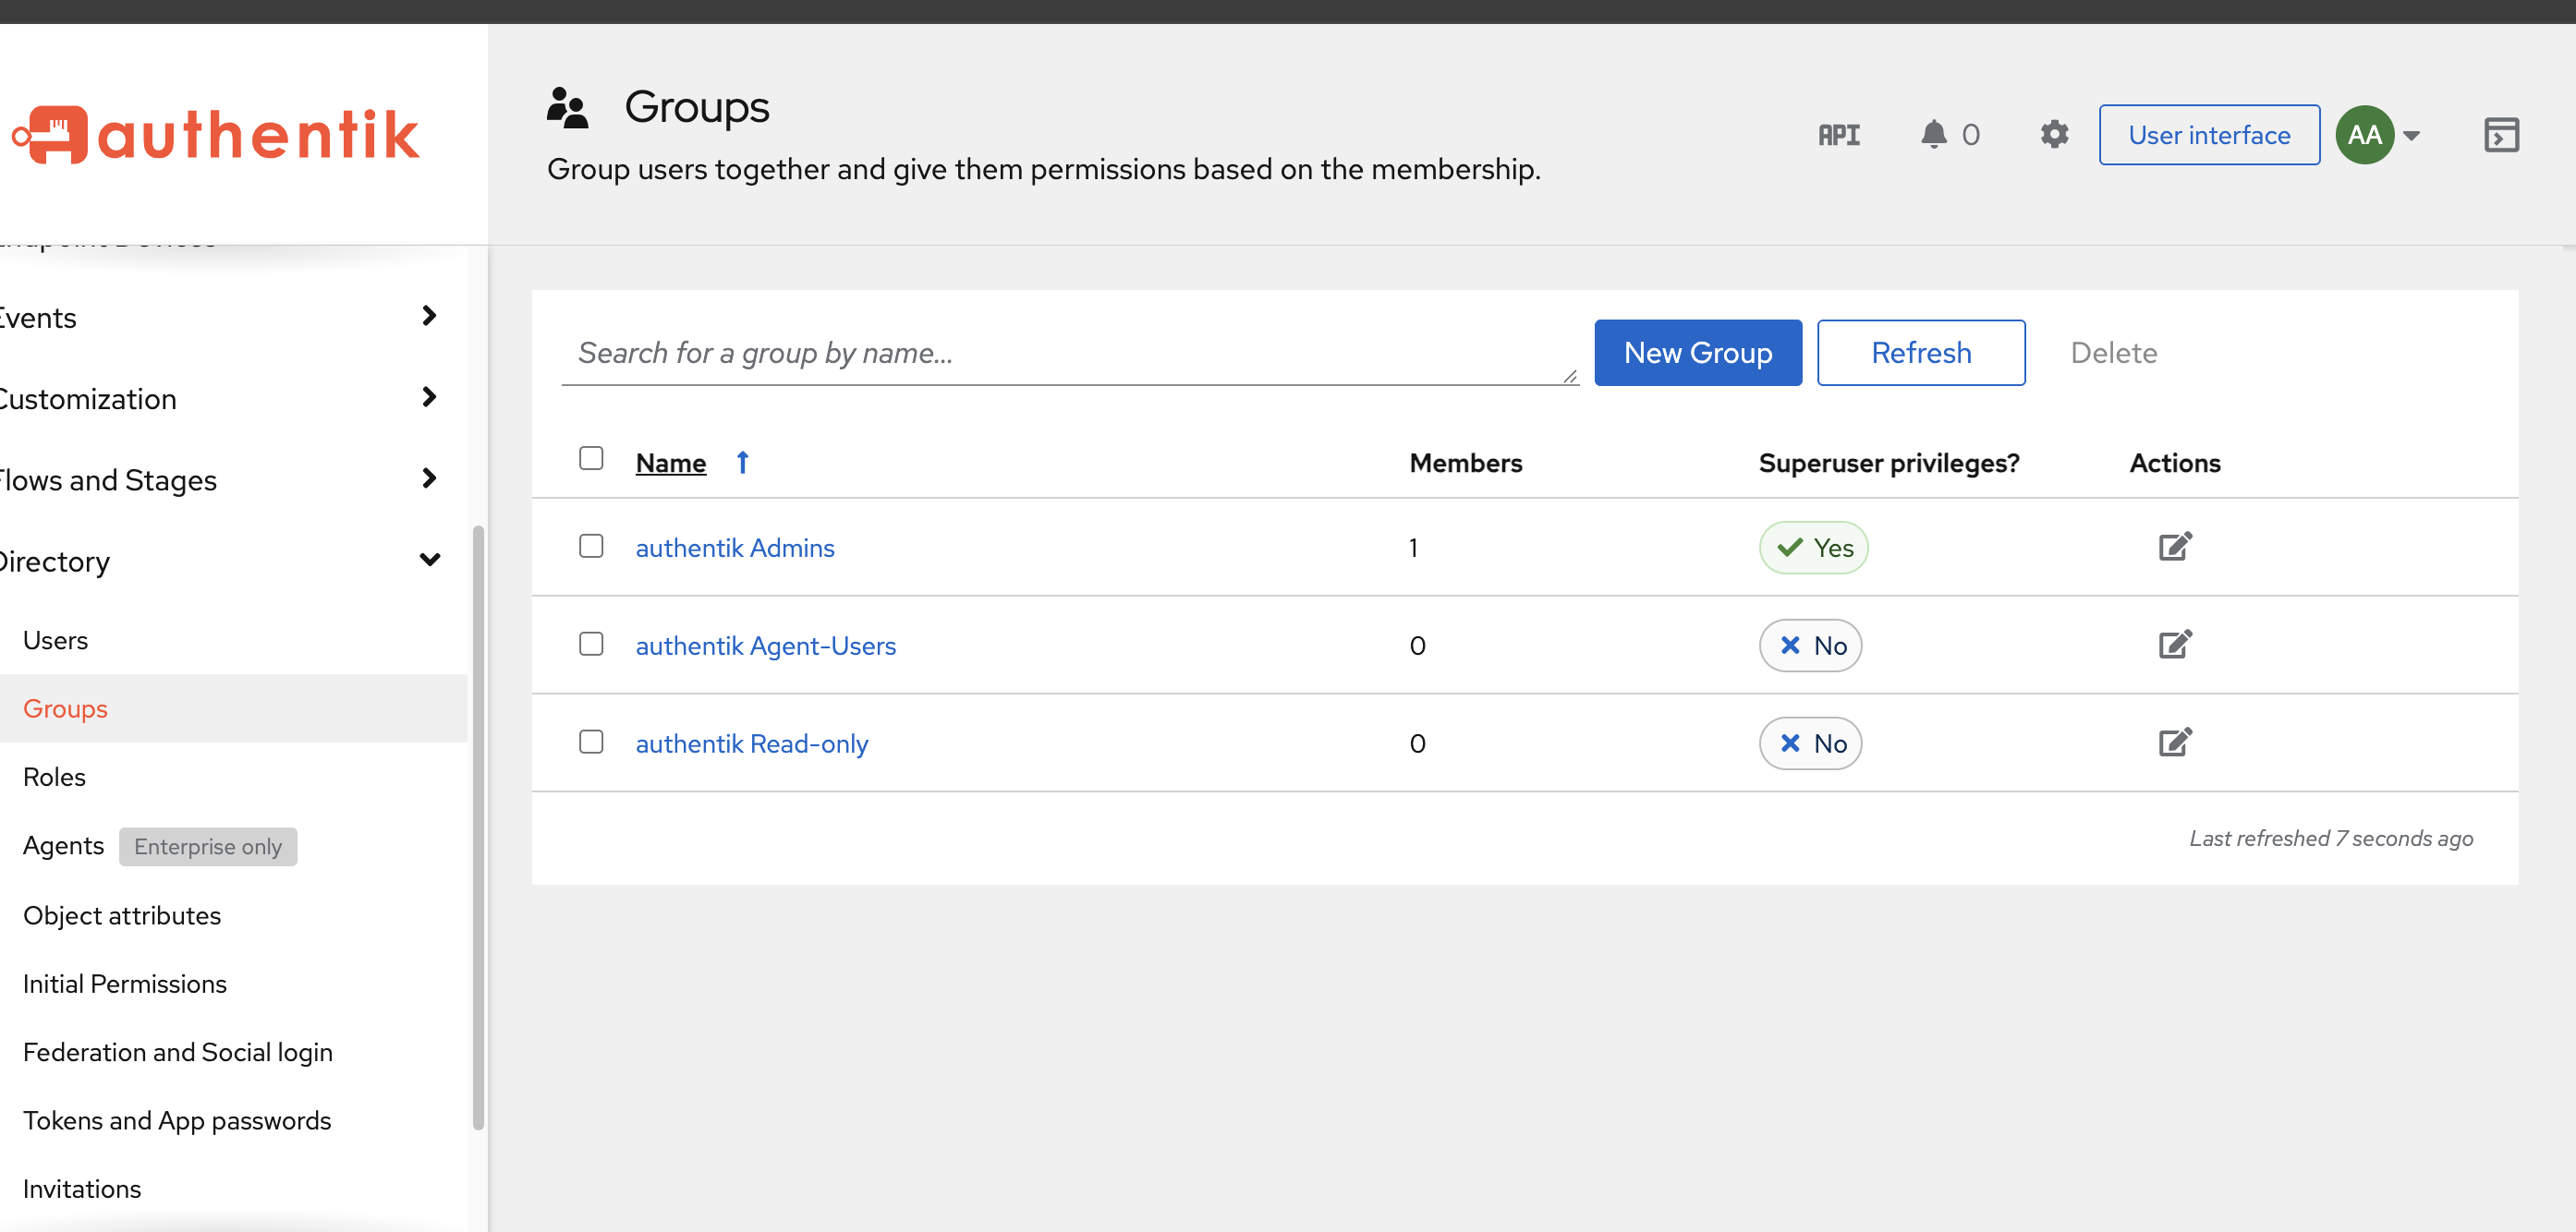Sort by the Name column header
This screenshot has height=1232, width=2576.
coord(671,463)
